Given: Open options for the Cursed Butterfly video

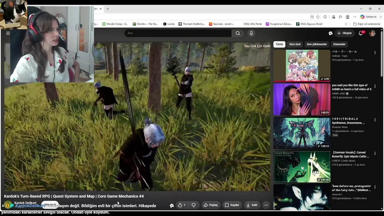Looking at the screenshot, I should tap(375, 154).
